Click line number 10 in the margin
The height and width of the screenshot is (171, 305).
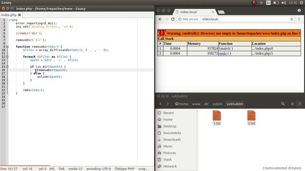coord(3,50)
